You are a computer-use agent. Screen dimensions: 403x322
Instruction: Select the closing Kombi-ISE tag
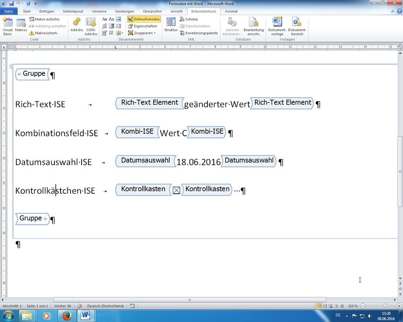coord(207,132)
